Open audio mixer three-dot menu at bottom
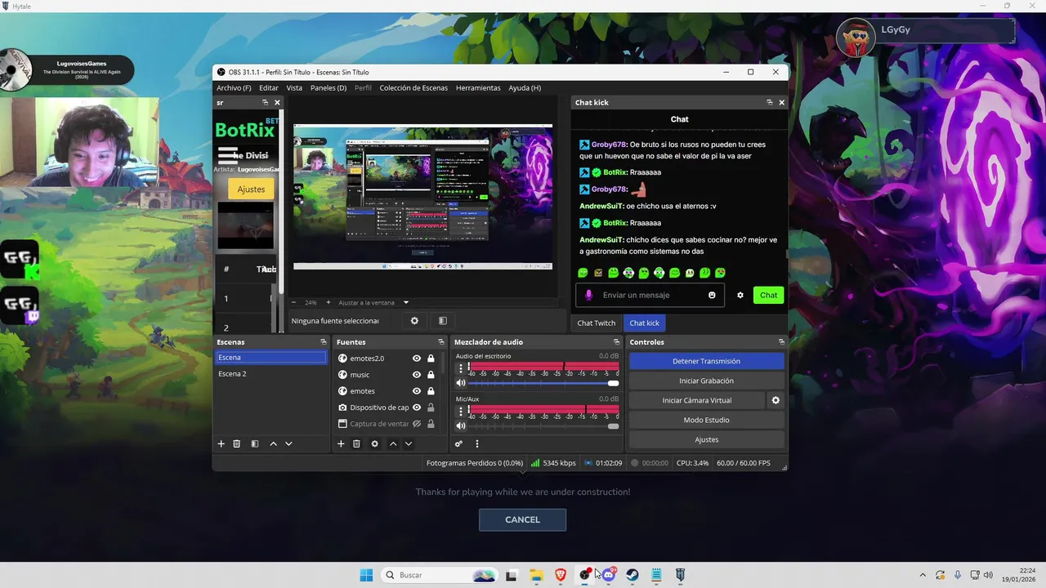 pyautogui.click(x=477, y=443)
